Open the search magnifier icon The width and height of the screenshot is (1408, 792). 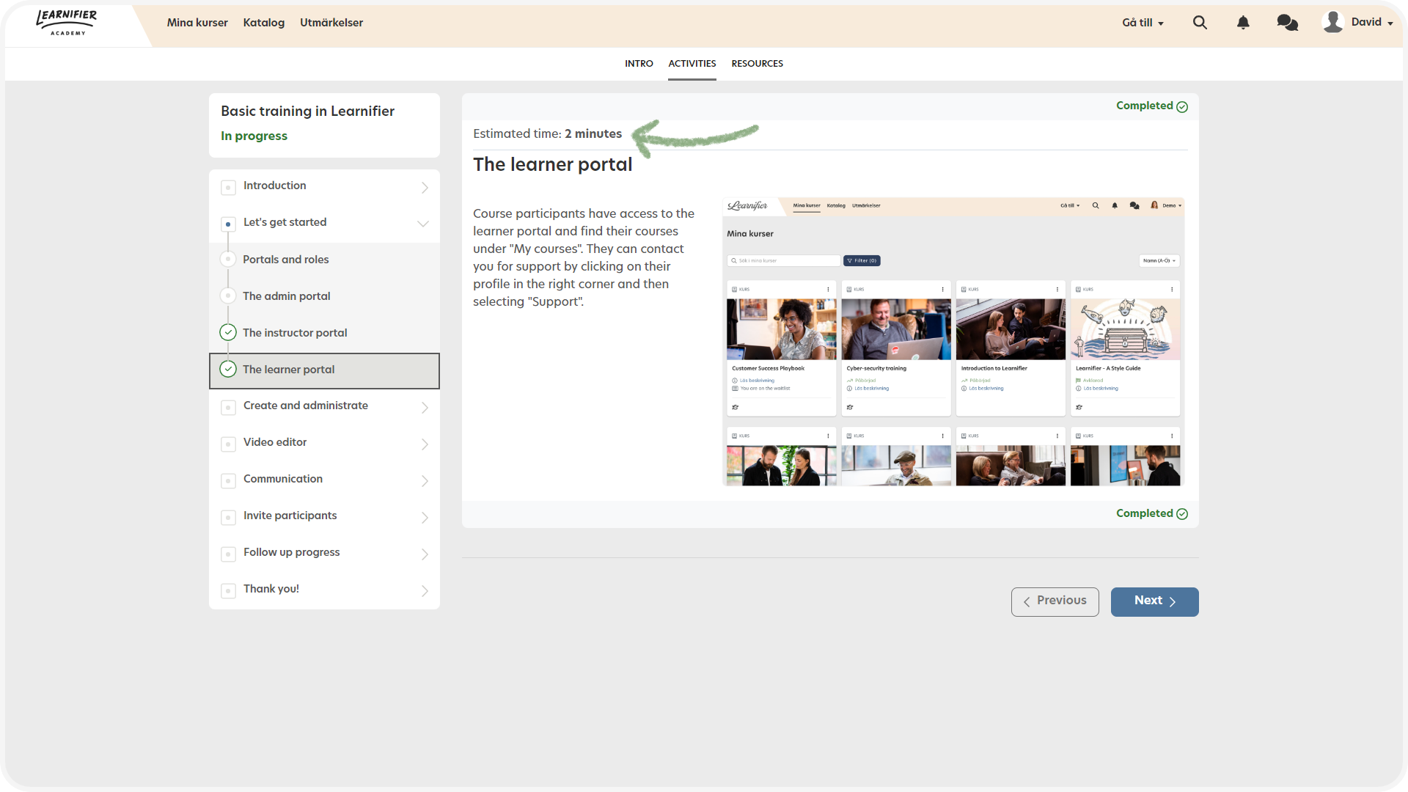(x=1200, y=23)
